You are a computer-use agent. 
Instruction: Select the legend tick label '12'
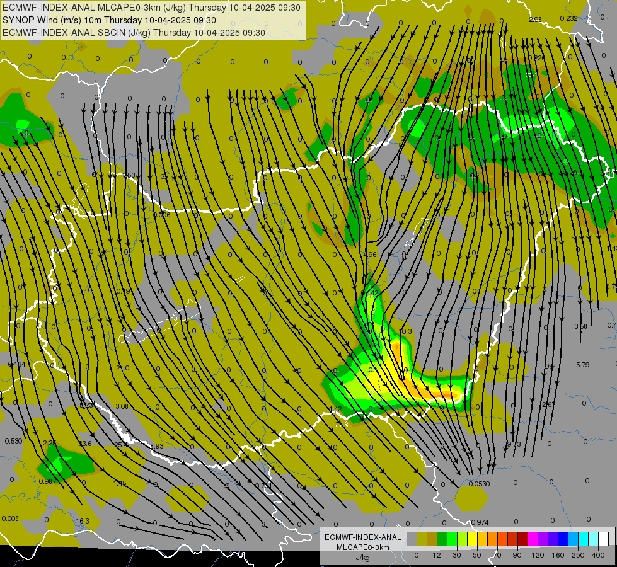pyautogui.click(x=437, y=555)
